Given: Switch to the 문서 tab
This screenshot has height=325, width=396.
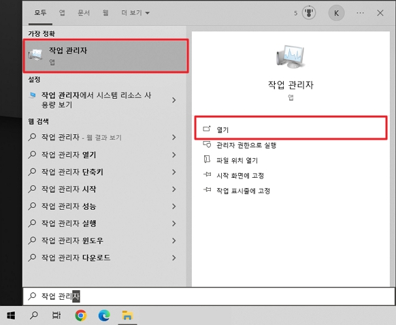Looking at the screenshot, I should click(84, 13).
